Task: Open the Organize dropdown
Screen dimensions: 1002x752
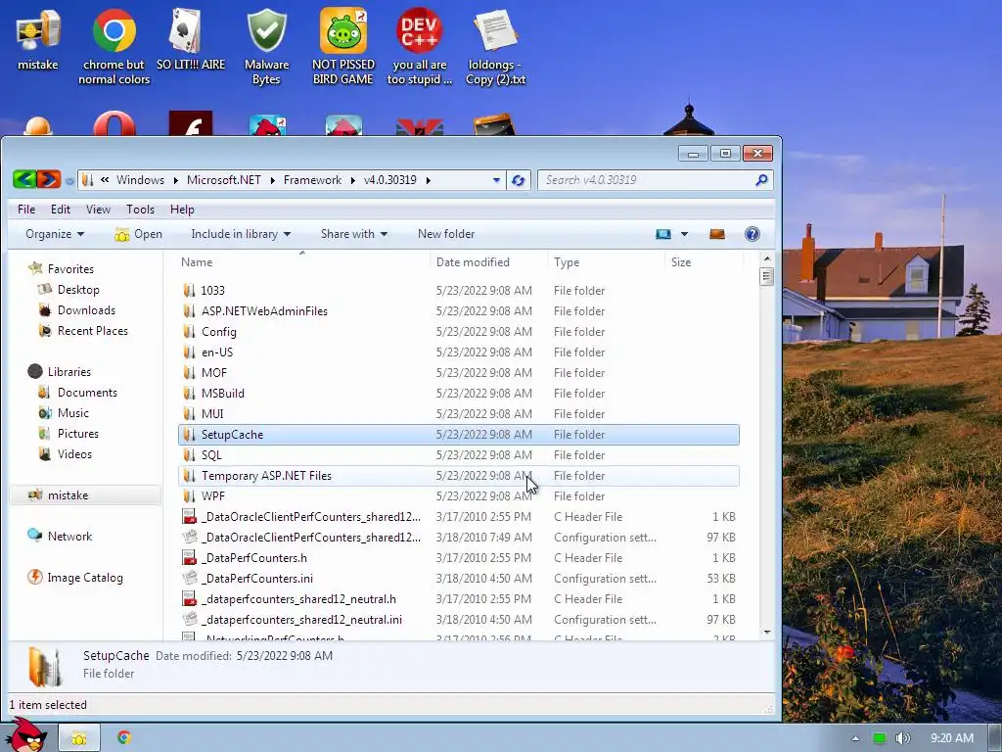Action: click(x=55, y=234)
